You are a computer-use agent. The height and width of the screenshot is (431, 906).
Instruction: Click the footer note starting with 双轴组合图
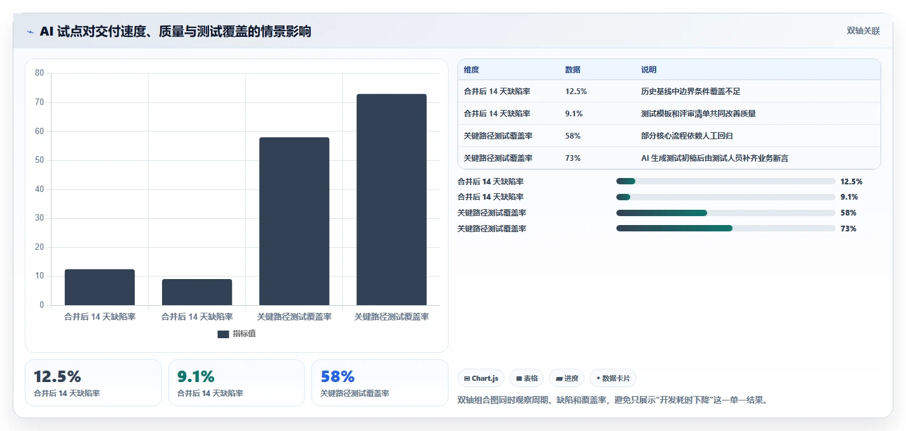pos(612,400)
